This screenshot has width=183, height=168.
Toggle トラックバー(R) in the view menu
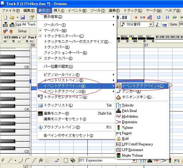coord(77,47)
